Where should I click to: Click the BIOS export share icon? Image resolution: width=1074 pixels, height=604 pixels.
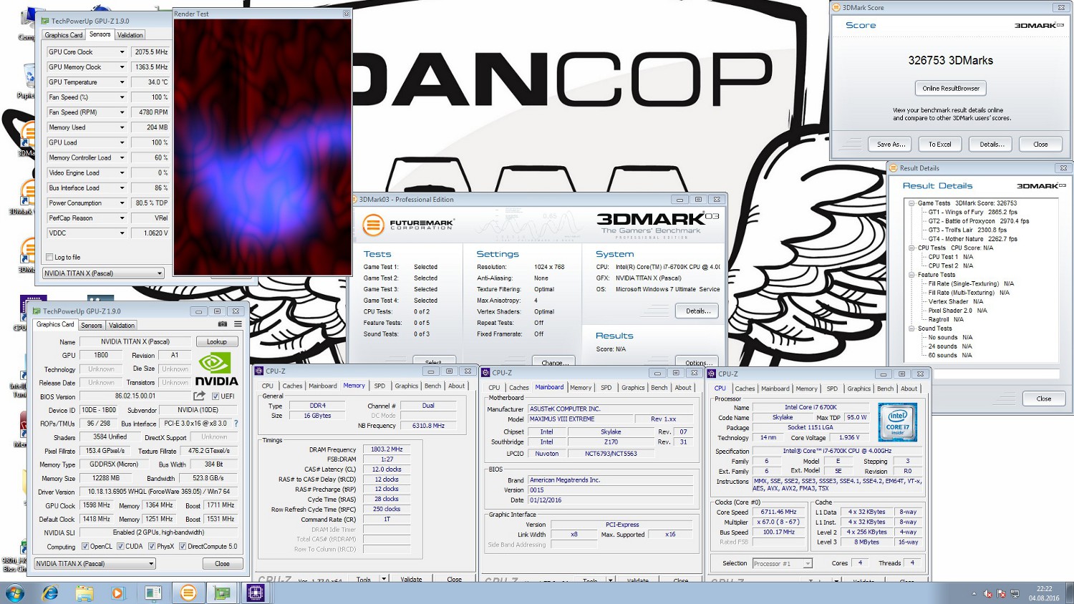[199, 396]
